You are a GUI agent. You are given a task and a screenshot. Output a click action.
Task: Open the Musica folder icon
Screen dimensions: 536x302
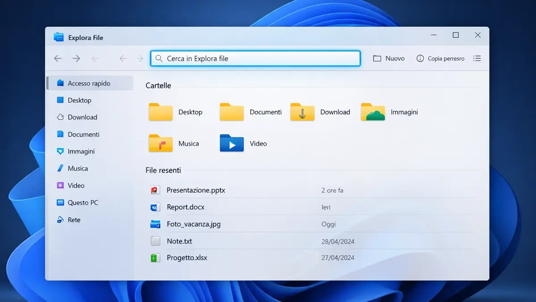pos(160,143)
